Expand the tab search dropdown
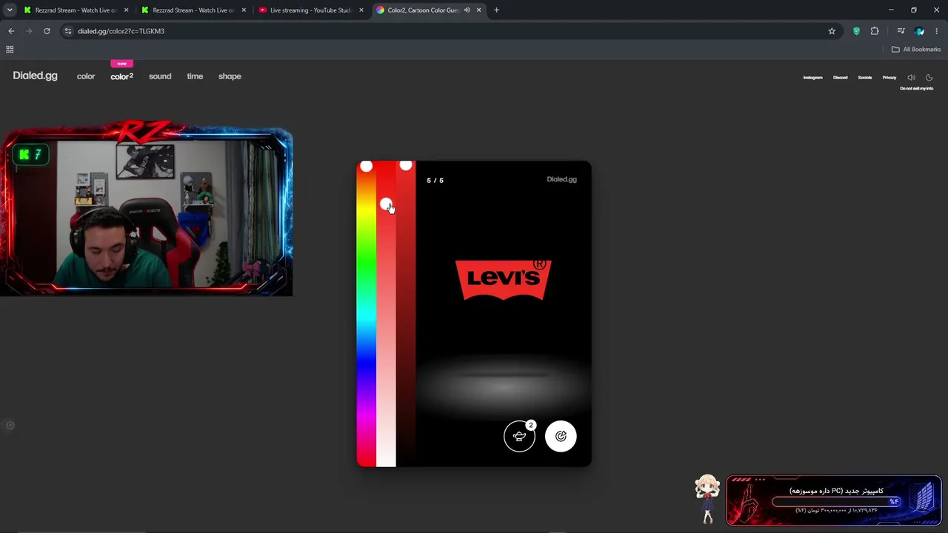Image resolution: width=948 pixels, height=533 pixels. tap(10, 10)
